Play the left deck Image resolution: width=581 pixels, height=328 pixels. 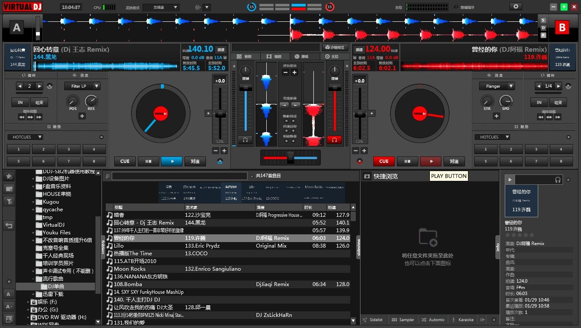172,161
